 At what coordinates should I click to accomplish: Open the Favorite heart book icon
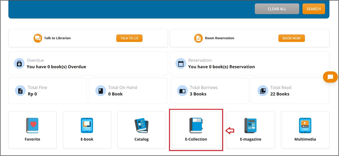[32, 126]
